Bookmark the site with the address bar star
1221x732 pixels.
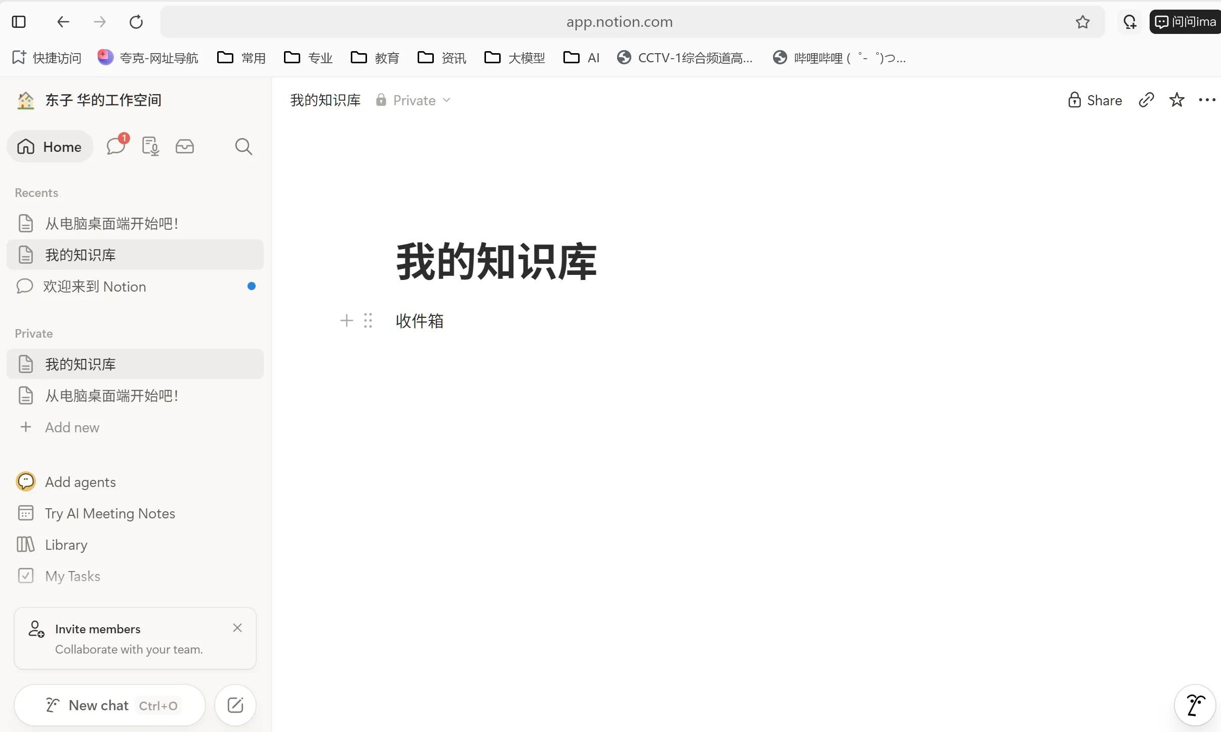pos(1083,22)
